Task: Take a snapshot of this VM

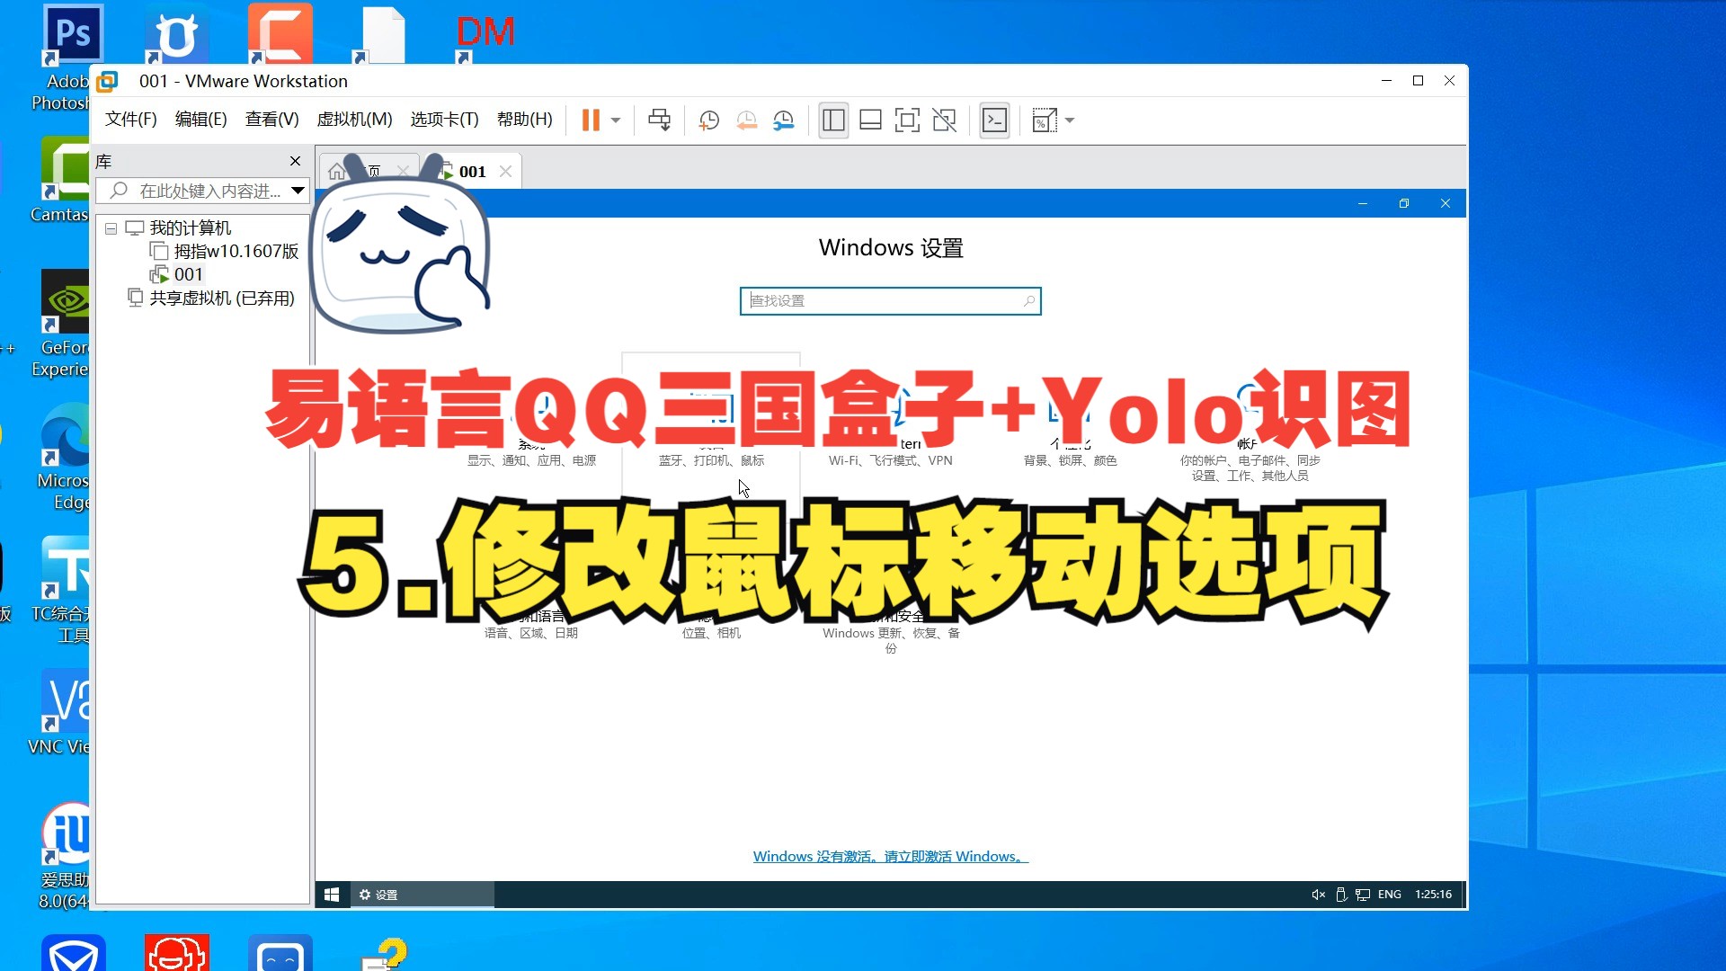Action: pyautogui.click(x=708, y=120)
